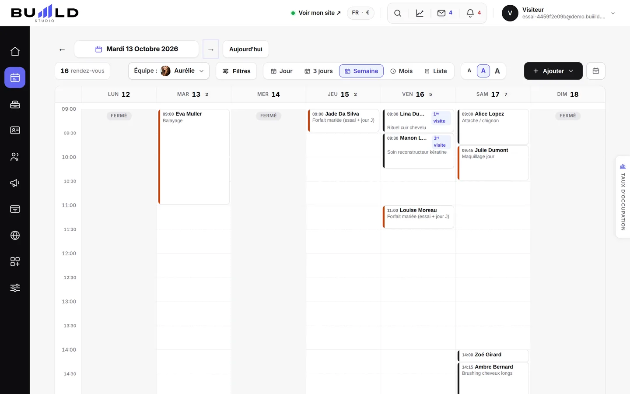The width and height of the screenshot is (630, 394).
Task: Open the Taux d'occupation side panel
Action: (623, 197)
